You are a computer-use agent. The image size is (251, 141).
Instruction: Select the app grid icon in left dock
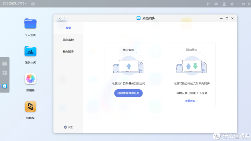click(5, 73)
